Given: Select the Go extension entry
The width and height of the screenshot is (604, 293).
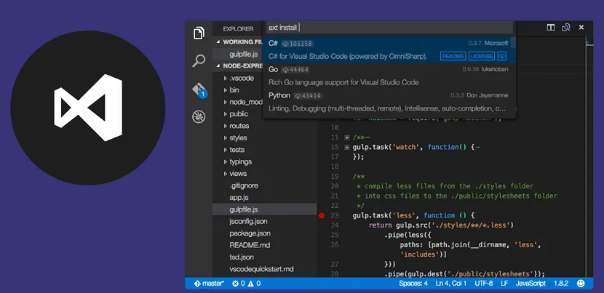Looking at the screenshot, I should click(389, 76).
